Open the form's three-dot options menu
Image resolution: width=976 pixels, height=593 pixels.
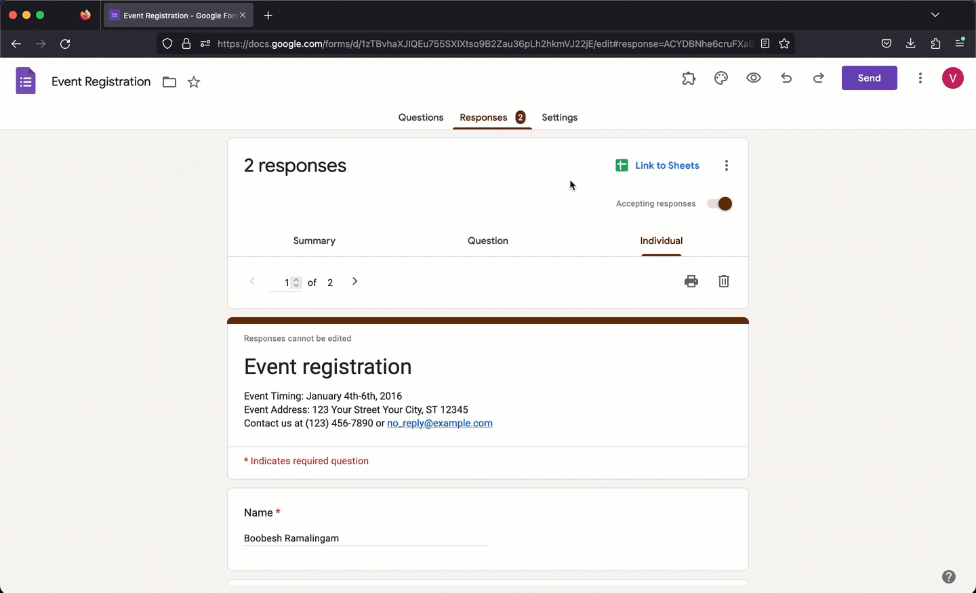tap(920, 78)
